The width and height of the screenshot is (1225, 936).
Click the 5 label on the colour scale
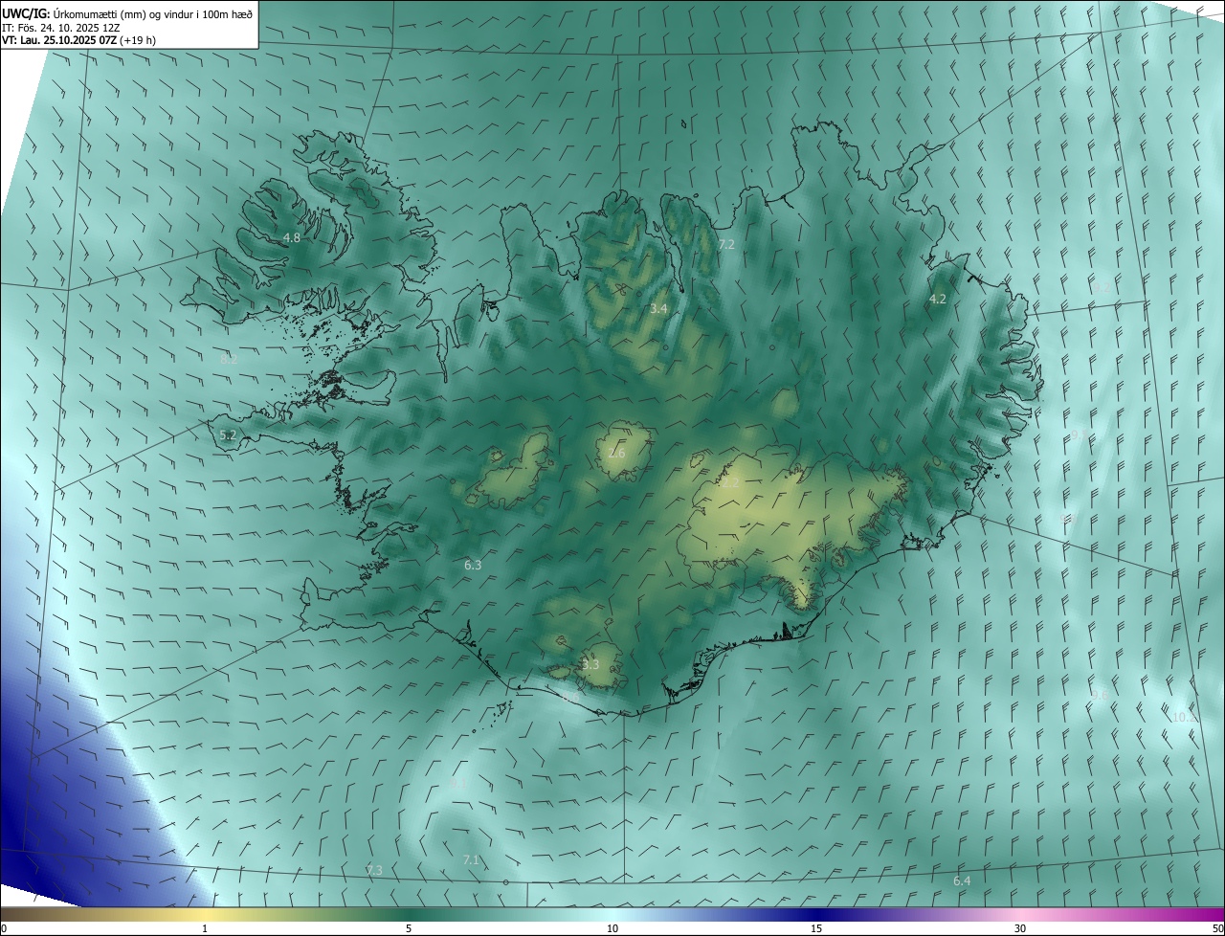click(x=409, y=929)
